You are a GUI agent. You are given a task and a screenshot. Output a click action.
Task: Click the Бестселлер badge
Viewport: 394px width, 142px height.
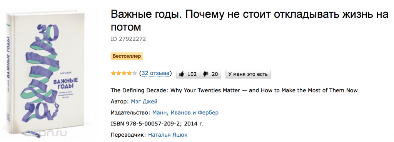pyautogui.click(x=127, y=56)
